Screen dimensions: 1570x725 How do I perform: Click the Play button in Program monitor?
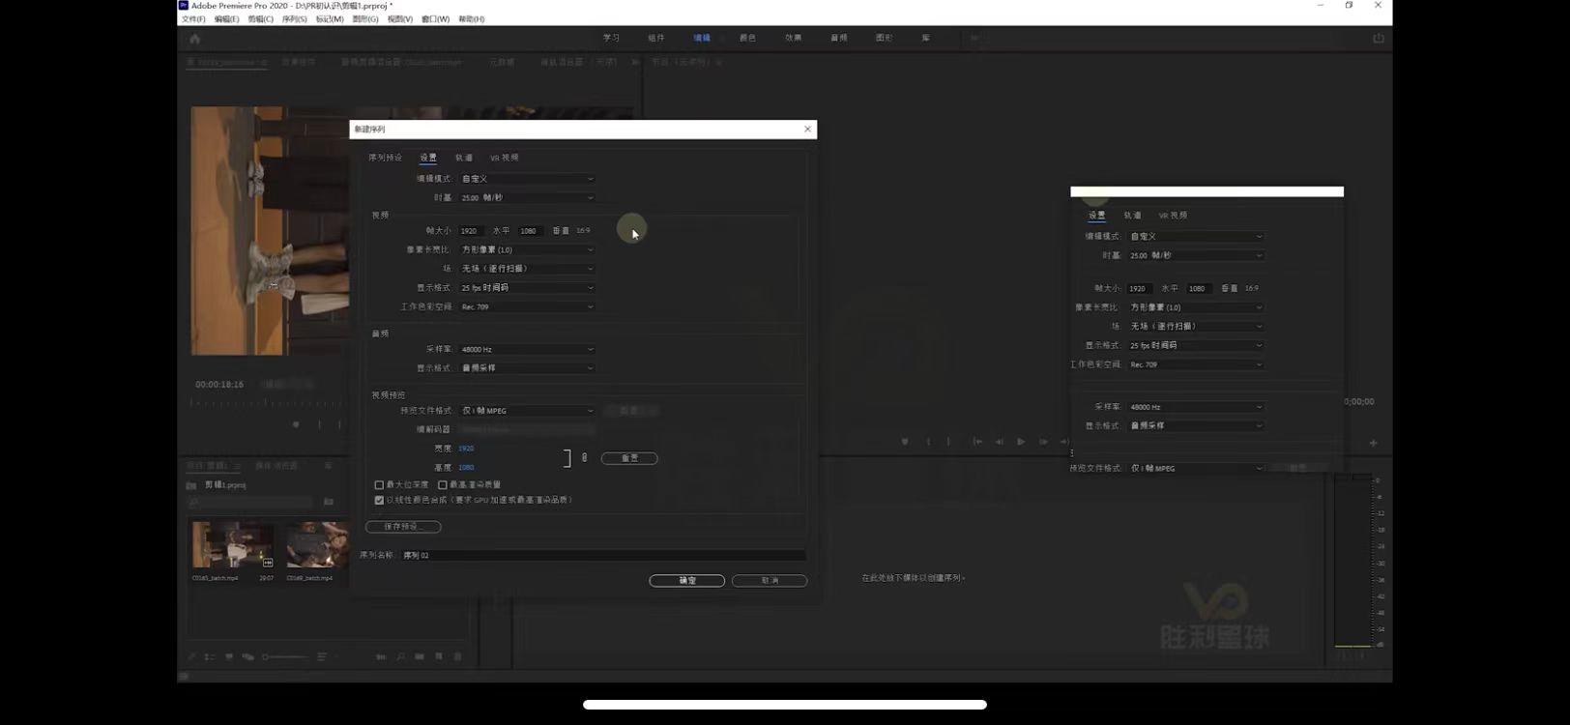pyautogui.click(x=1021, y=442)
